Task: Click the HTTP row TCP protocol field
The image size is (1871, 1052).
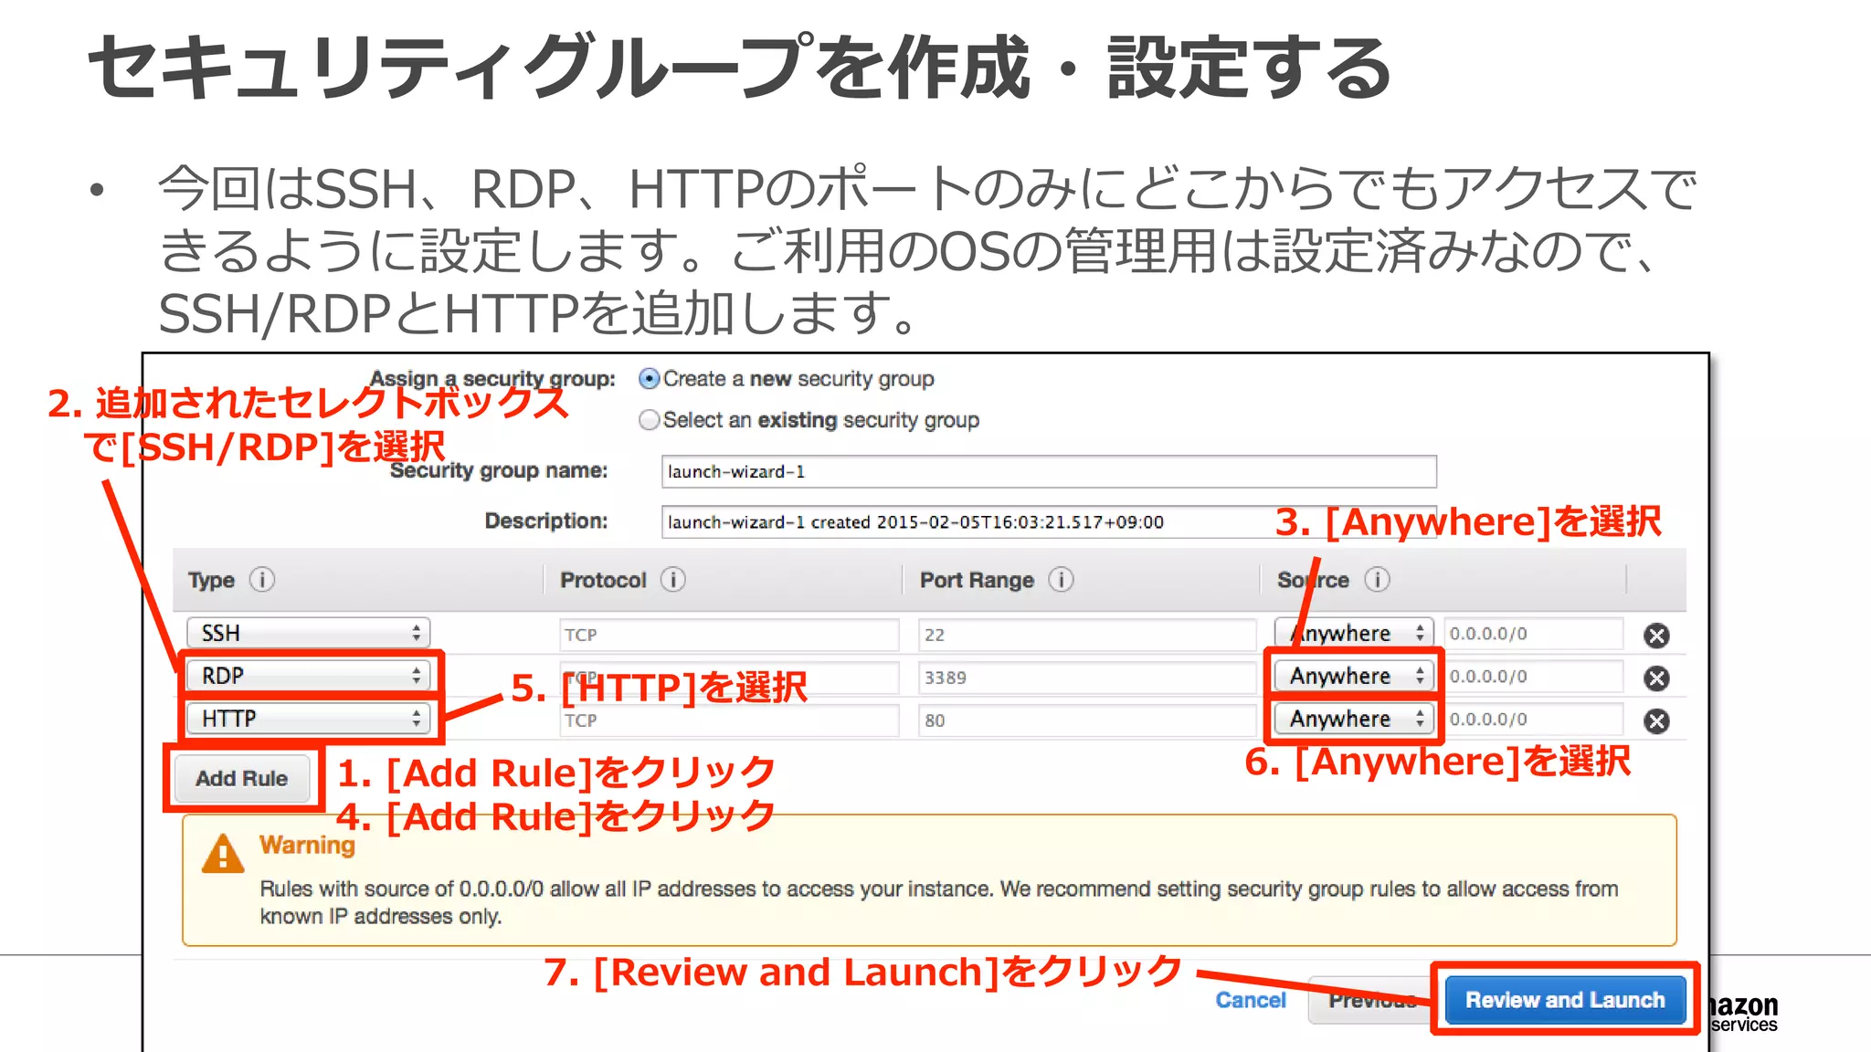Action: pyautogui.click(x=729, y=721)
